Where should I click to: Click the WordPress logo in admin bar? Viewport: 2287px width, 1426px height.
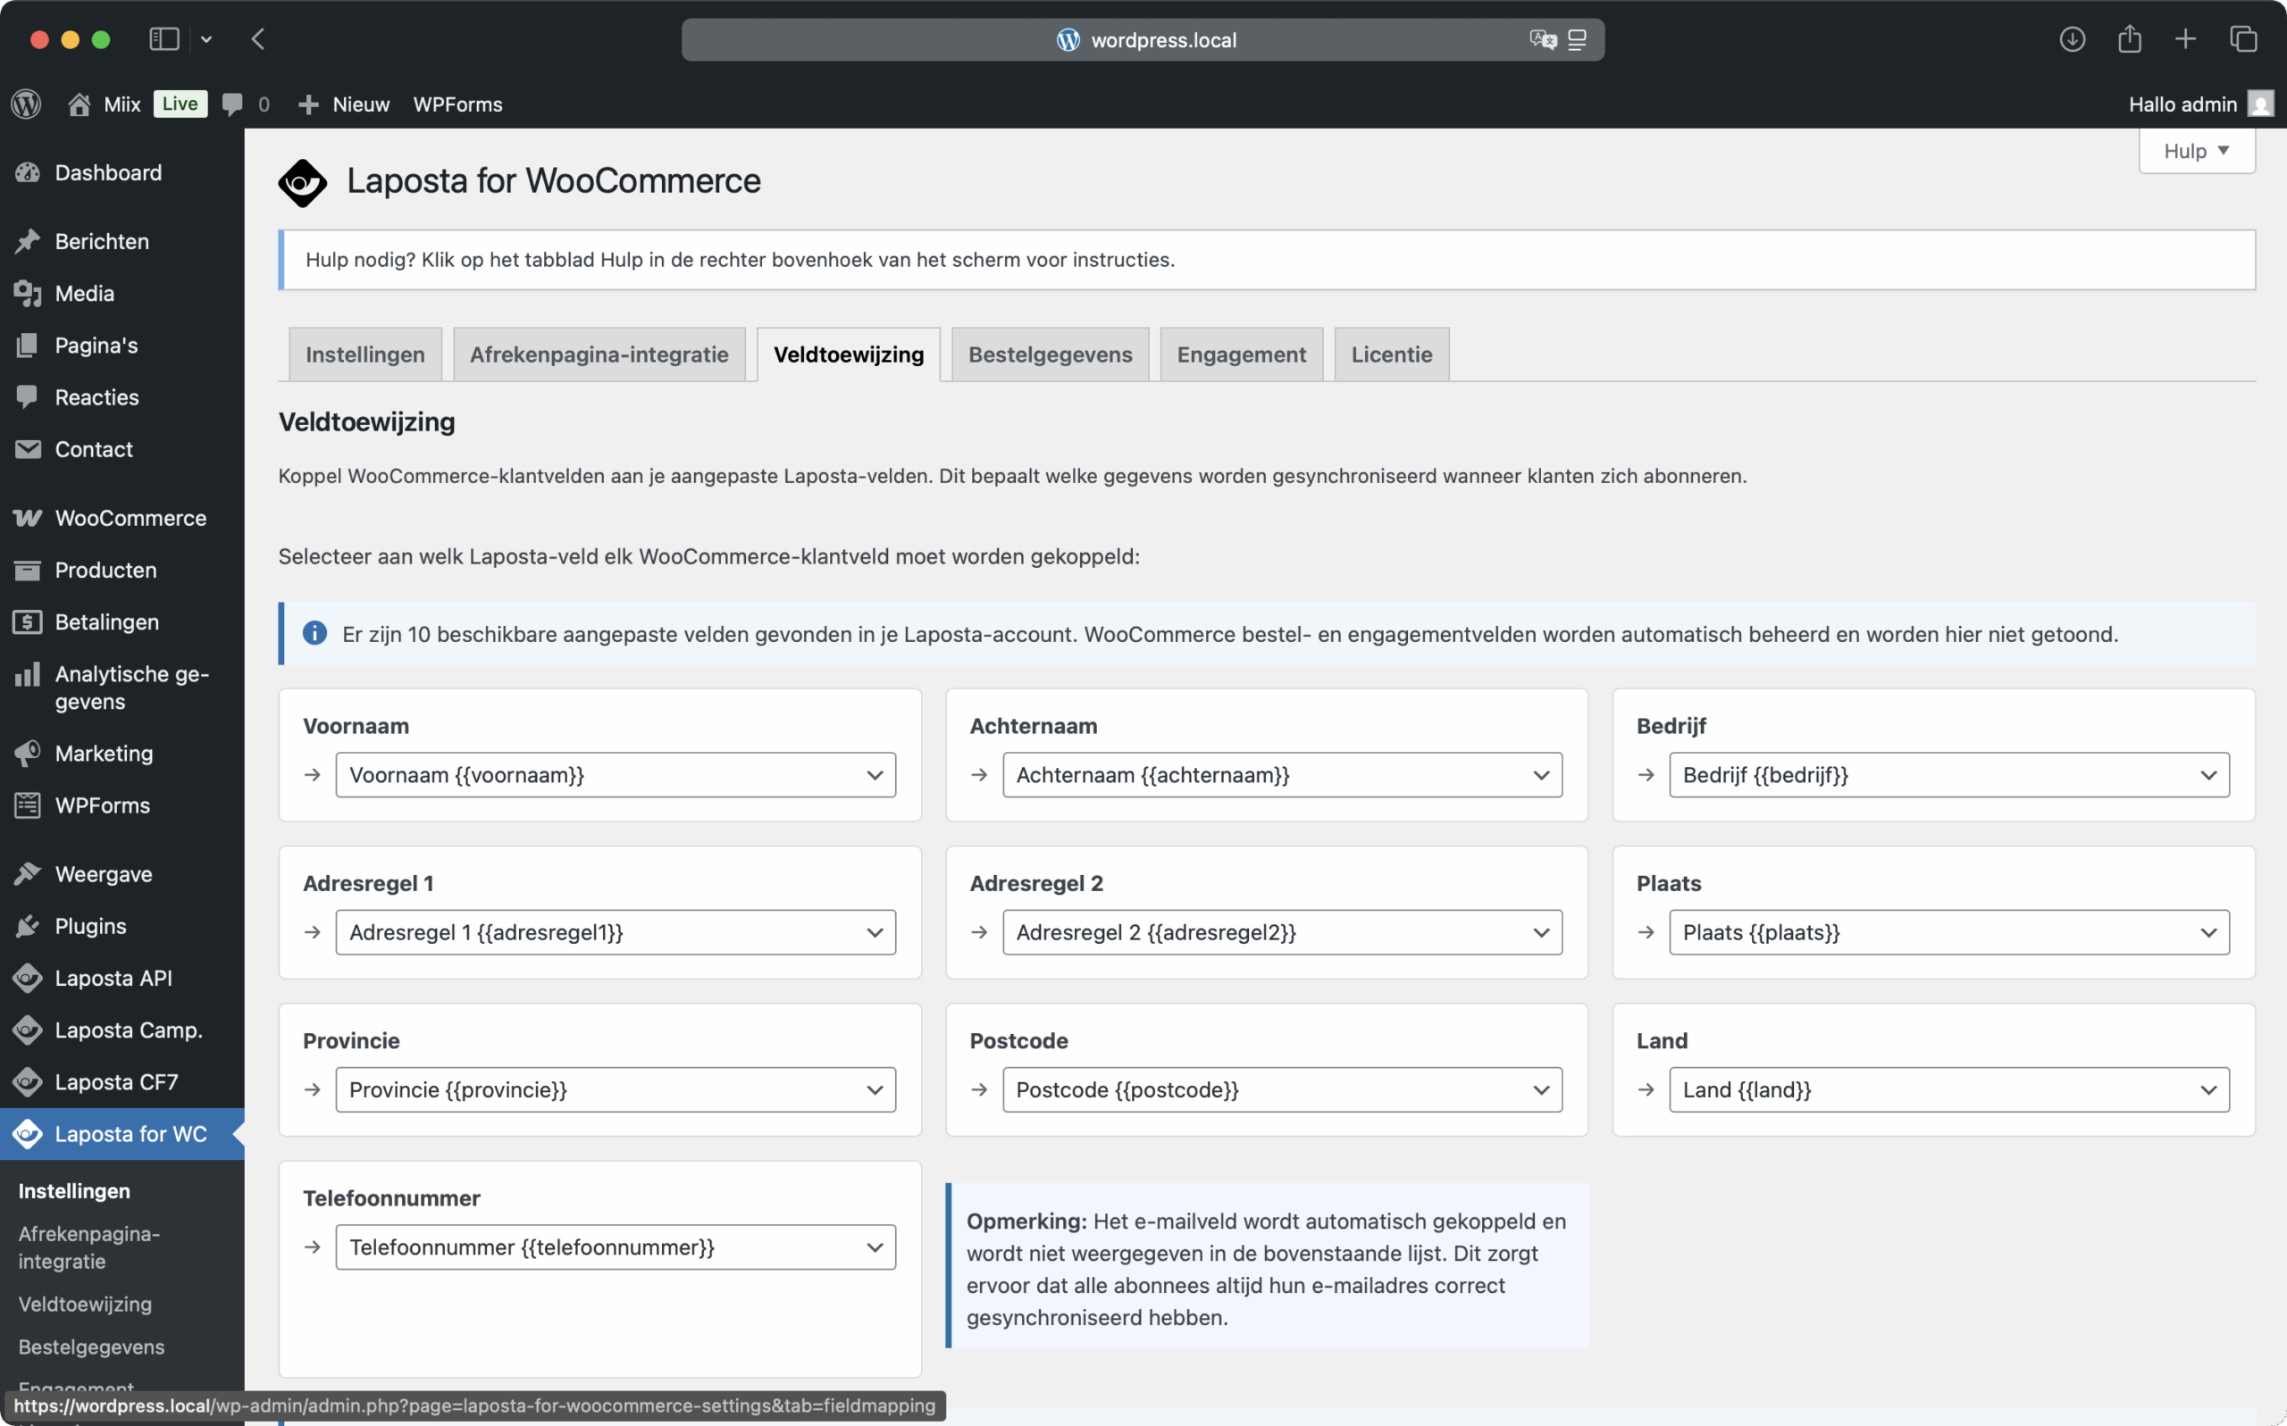[27, 104]
